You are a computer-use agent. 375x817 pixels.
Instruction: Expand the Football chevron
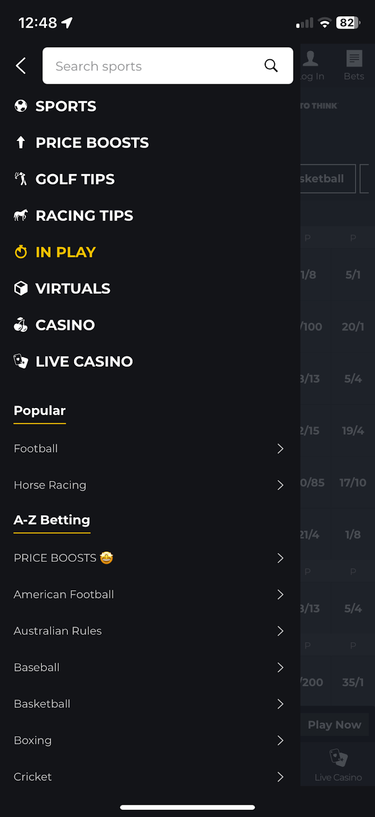pos(280,449)
